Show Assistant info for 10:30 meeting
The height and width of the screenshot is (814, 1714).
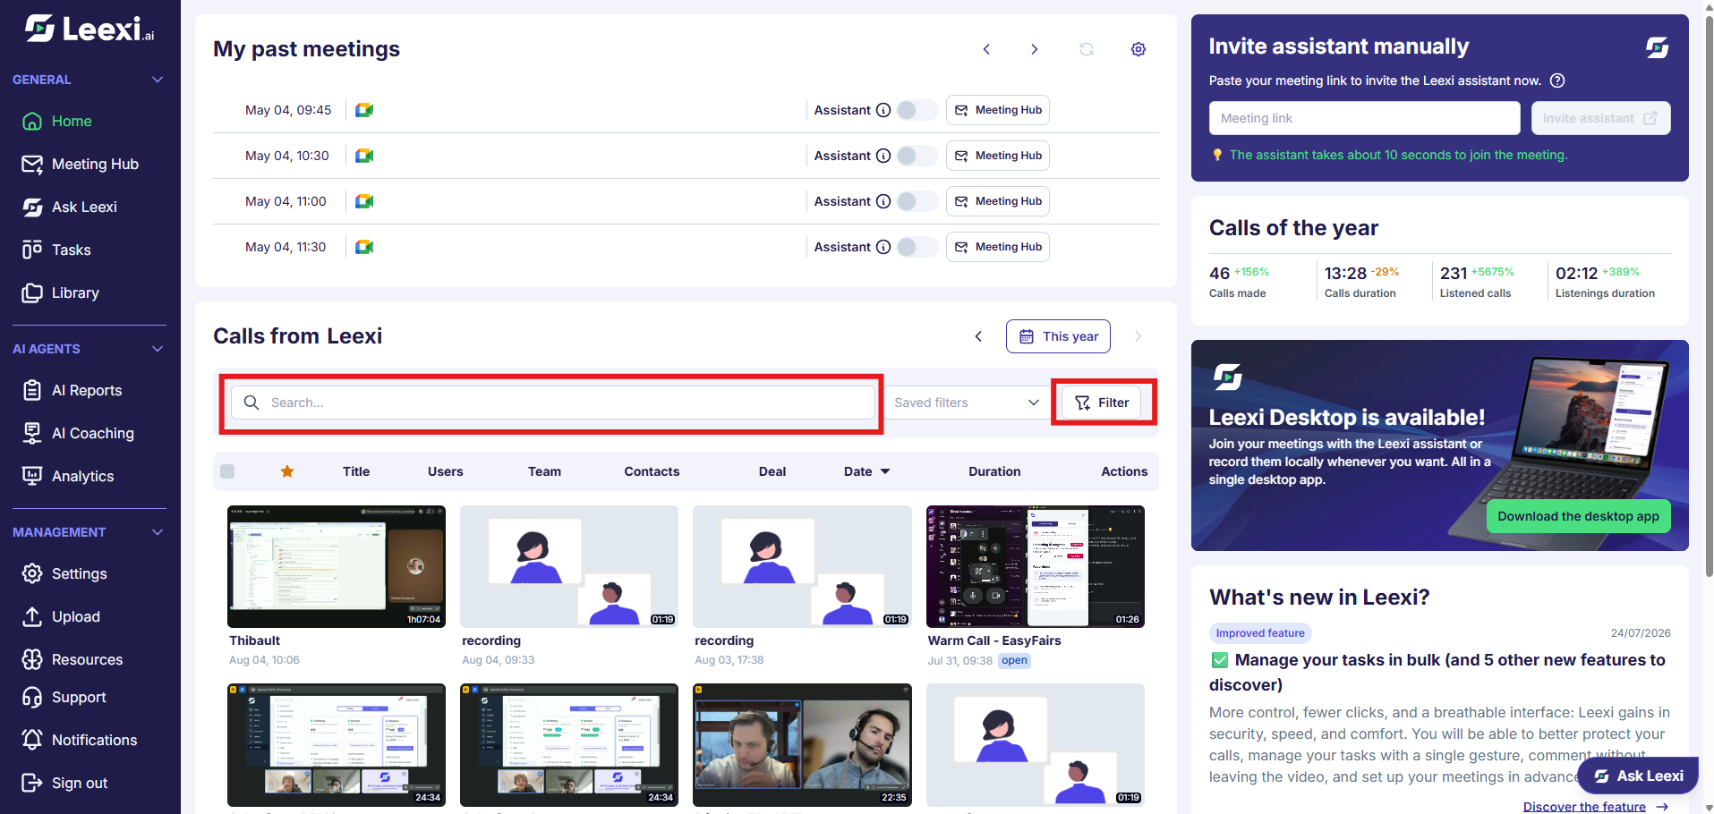click(x=883, y=156)
